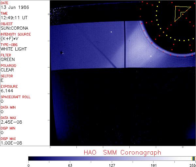The height and width of the screenshot is (167, 196).
Task: Click the SUN:CORONA object value
Action: [x=14, y=28]
